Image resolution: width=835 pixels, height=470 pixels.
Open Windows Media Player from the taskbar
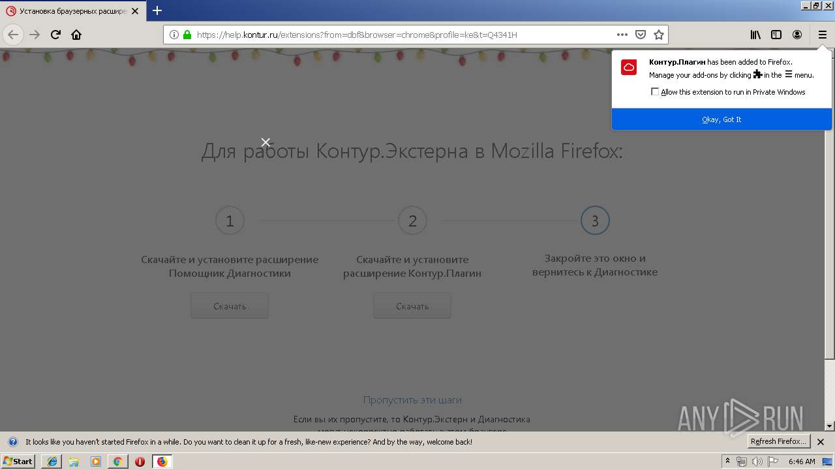(x=96, y=462)
